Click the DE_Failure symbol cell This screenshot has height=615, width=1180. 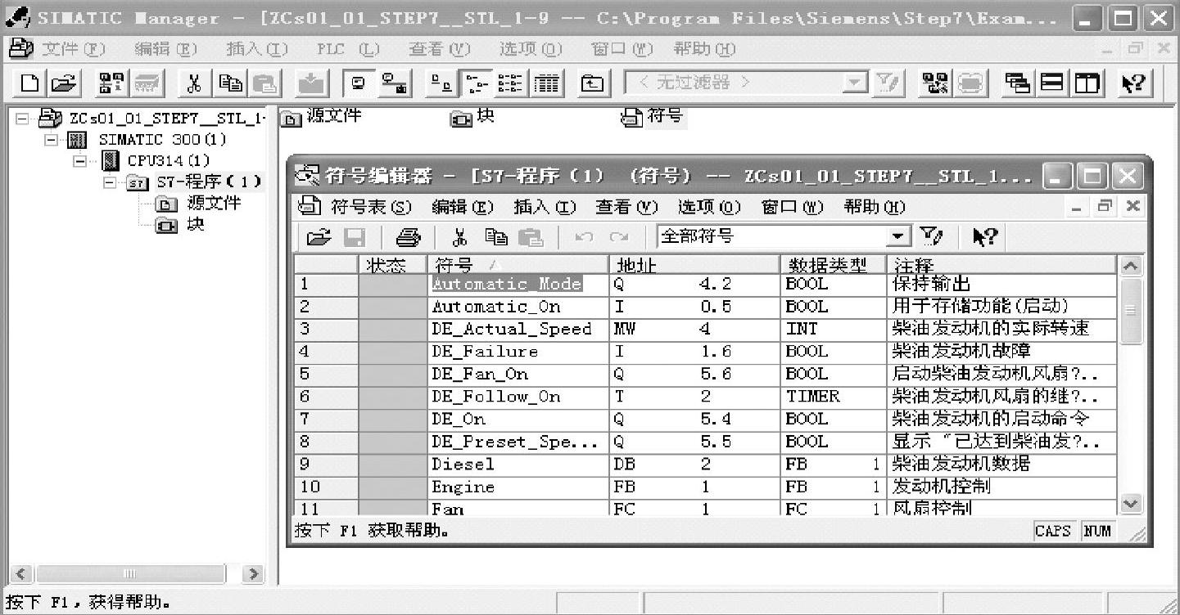click(518, 352)
